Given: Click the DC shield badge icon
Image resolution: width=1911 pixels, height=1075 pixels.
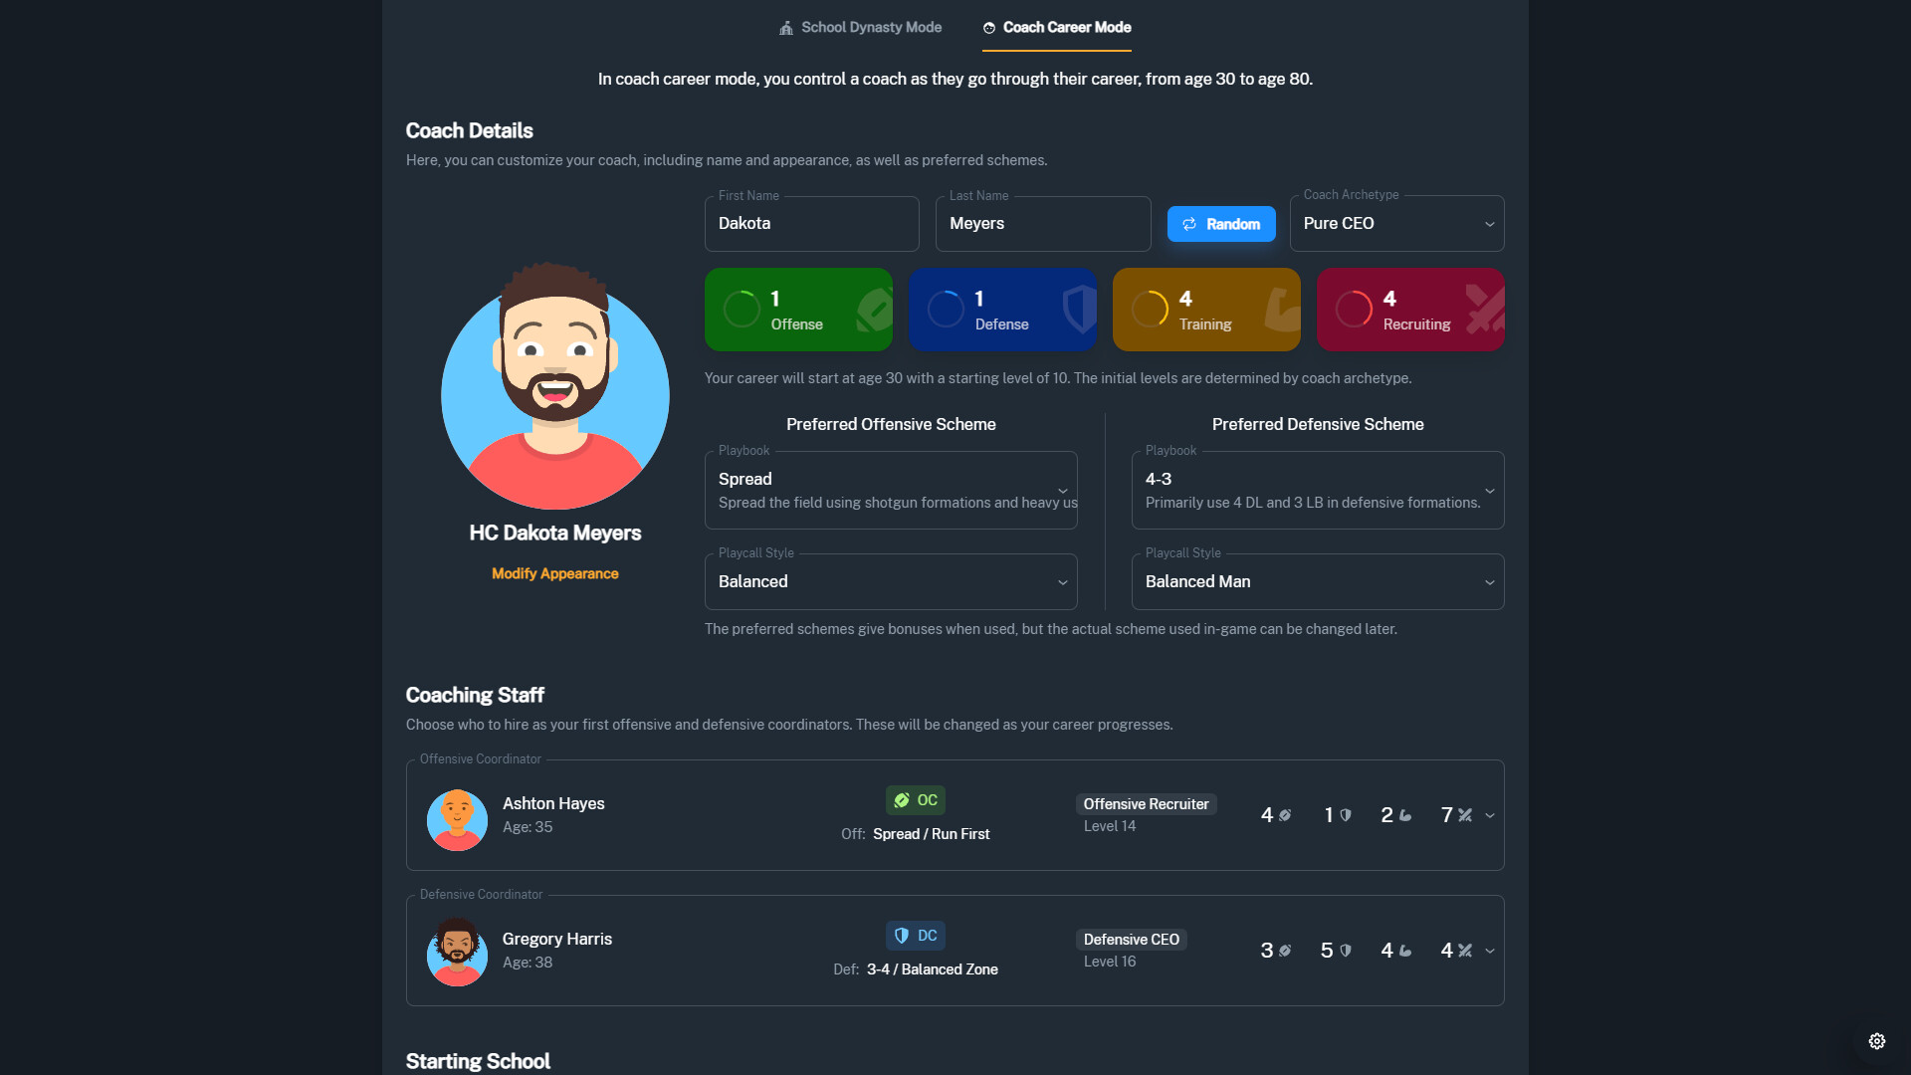Looking at the screenshot, I should [902, 936].
